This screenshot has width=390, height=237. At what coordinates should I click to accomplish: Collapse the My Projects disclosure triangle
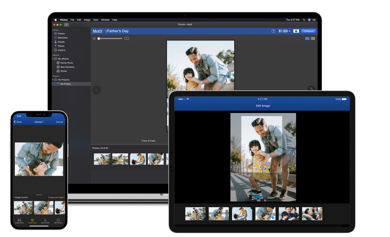click(x=53, y=80)
